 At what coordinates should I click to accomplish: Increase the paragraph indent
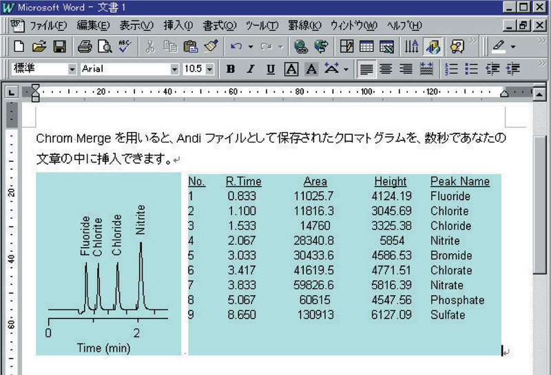(x=513, y=69)
